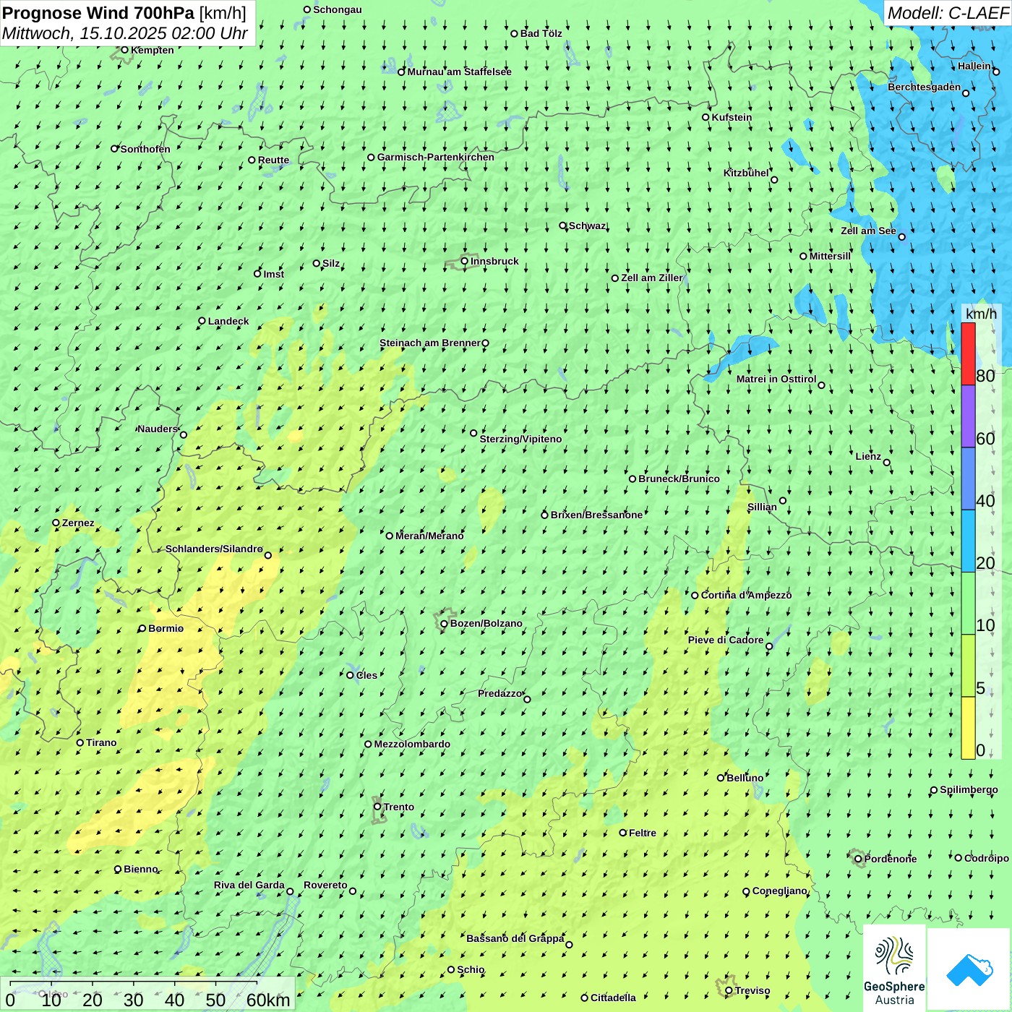This screenshot has height=1012, width=1012.
Task: Click the 'Spilimbergo' label
Action: [x=969, y=789]
